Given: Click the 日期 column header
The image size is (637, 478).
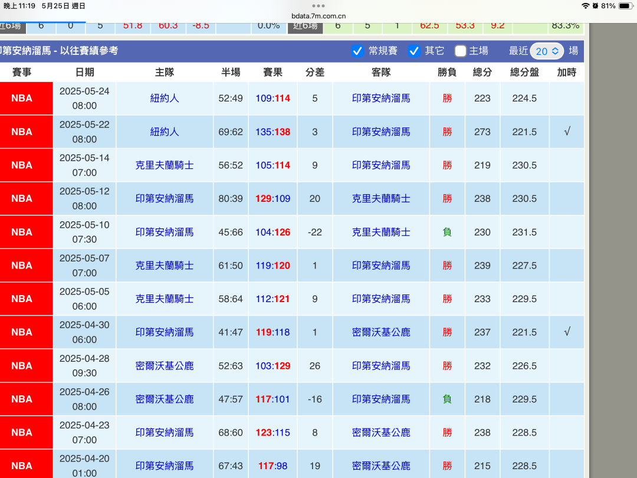Looking at the screenshot, I should pos(84,73).
